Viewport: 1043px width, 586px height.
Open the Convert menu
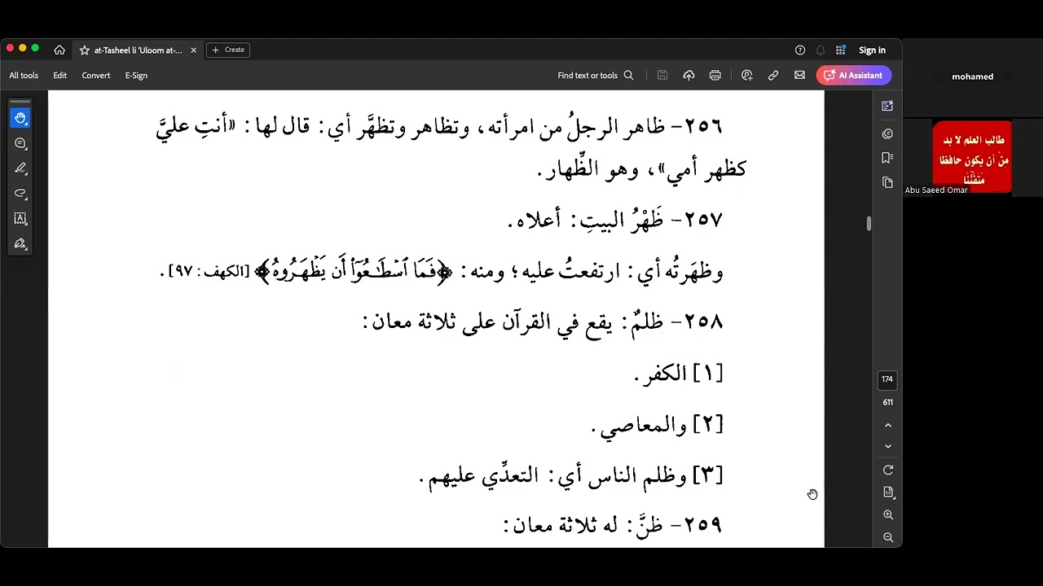[96, 76]
